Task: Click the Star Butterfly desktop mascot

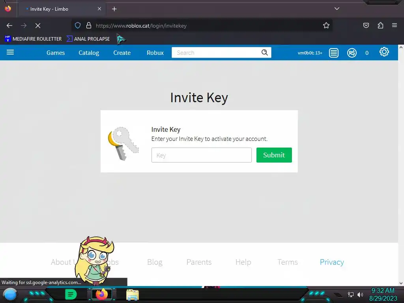Action: [x=94, y=261]
